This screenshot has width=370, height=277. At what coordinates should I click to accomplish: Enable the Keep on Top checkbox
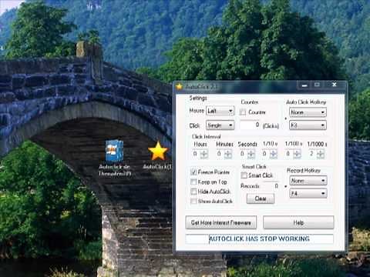coord(193,182)
